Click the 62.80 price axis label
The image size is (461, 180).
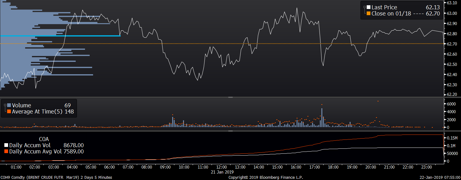[451, 34]
